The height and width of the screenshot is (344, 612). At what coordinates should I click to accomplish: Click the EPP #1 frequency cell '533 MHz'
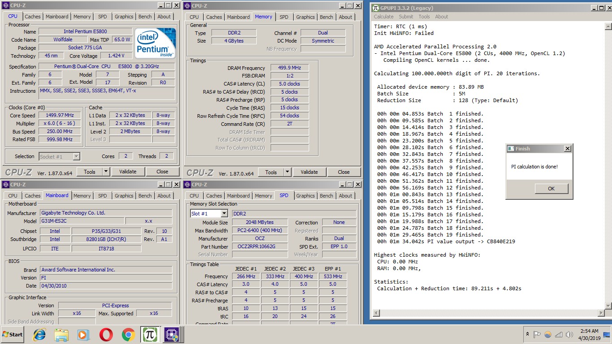[332, 276]
